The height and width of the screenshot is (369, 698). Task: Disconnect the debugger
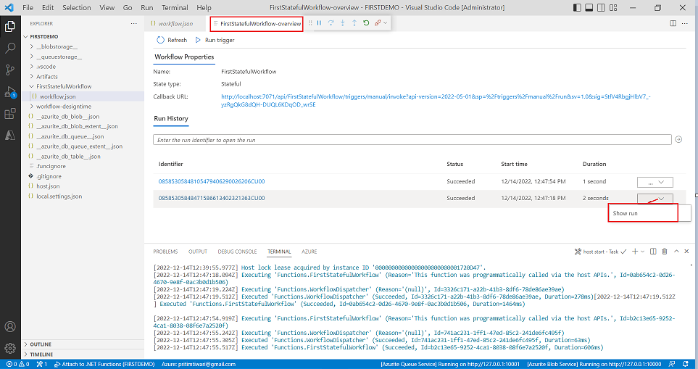point(378,23)
